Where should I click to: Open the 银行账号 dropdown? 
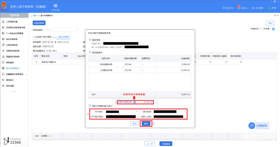click(170, 112)
